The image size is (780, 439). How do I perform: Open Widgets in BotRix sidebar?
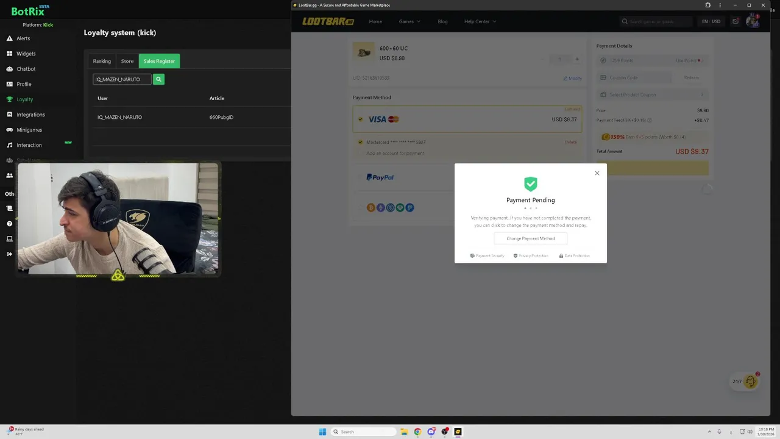click(21, 54)
